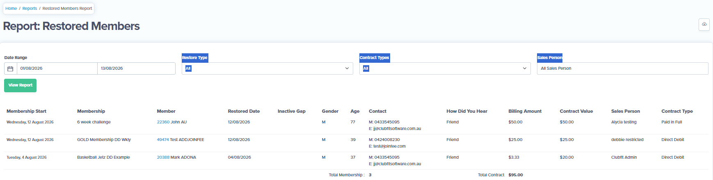Click the Restored Date column header
This screenshot has height=180, width=713.
tap(244, 111)
